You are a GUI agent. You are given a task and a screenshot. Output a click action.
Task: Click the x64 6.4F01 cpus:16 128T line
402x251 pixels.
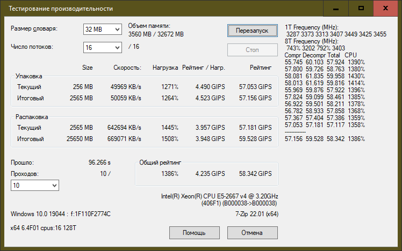(44, 228)
